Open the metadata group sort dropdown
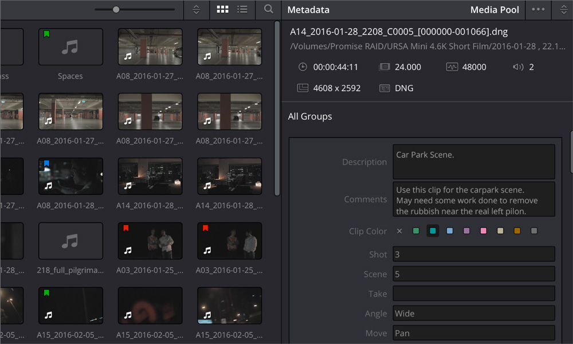 [x=563, y=10]
